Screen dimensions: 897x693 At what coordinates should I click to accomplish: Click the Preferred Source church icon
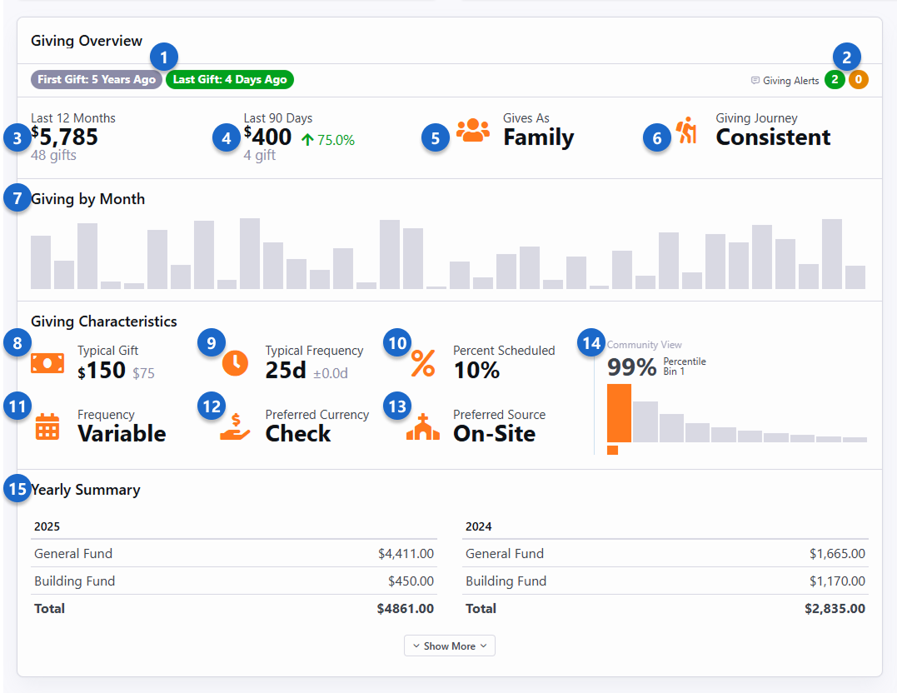point(423,426)
